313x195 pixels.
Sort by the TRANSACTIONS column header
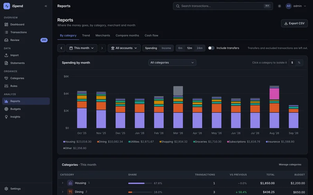point(205,174)
